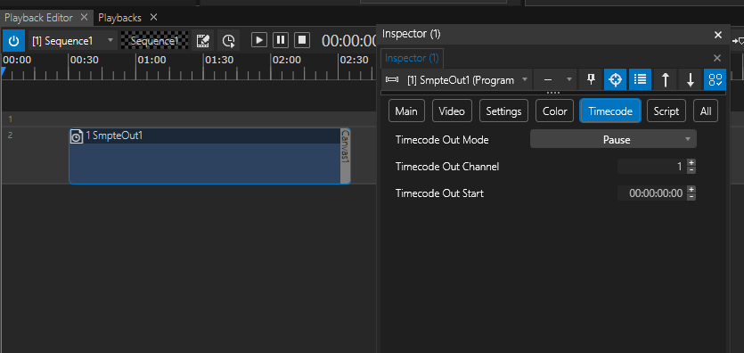Click the Canvas1 label on the clip edge
The image size is (744, 353).
click(346, 146)
